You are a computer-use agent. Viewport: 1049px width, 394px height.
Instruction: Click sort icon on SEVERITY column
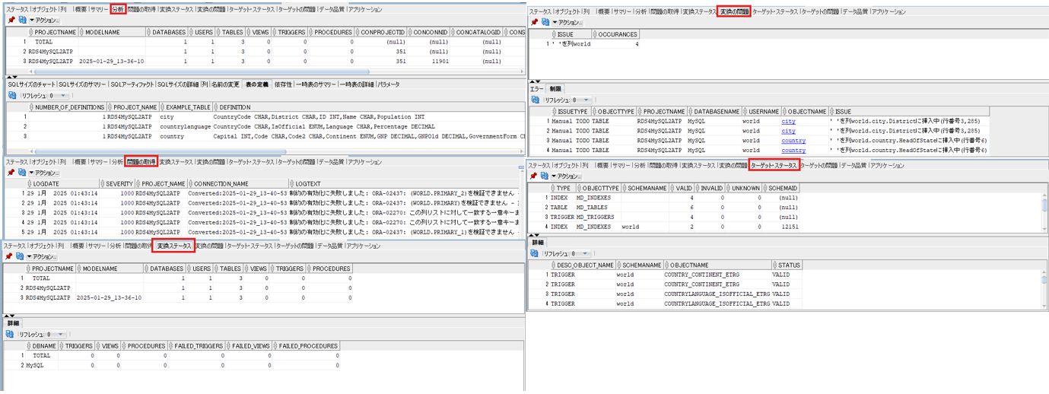pyautogui.click(x=102, y=184)
